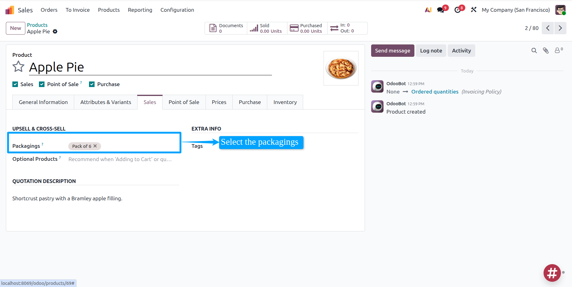This screenshot has height=287, width=572.
Task: Disable the Point of Sale checkbox
Action: pyautogui.click(x=42, y=84)
